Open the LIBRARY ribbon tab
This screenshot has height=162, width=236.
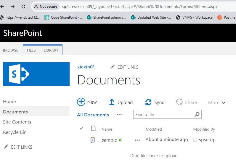pos(51,50)
